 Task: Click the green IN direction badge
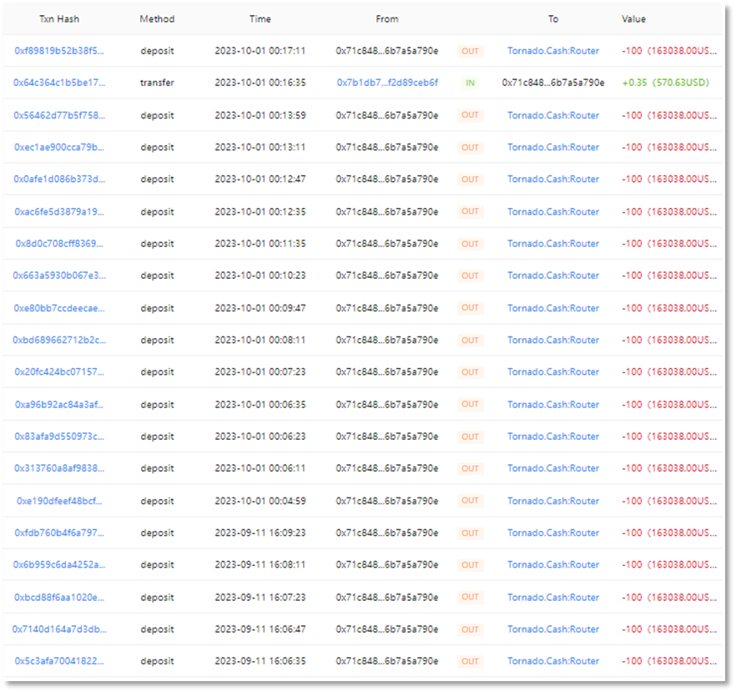click(470, 83)
